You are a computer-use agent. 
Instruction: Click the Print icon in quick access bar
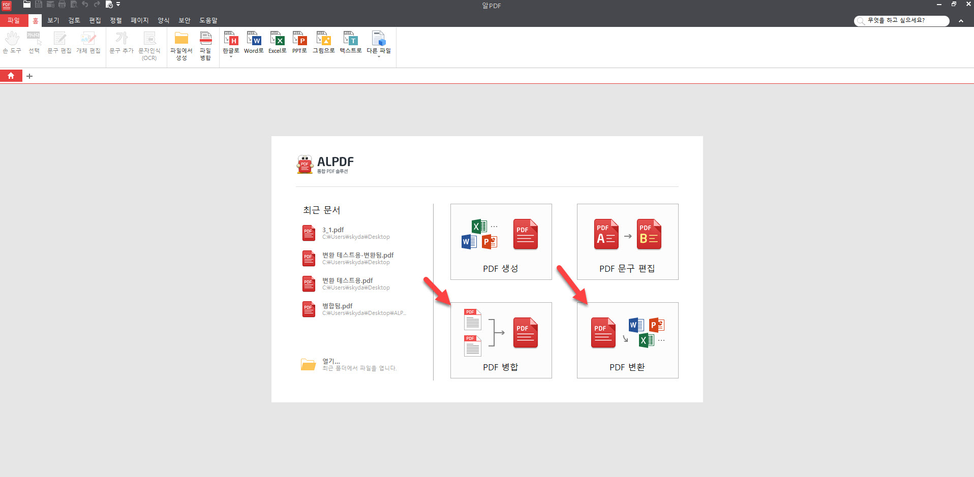[62, 5]
